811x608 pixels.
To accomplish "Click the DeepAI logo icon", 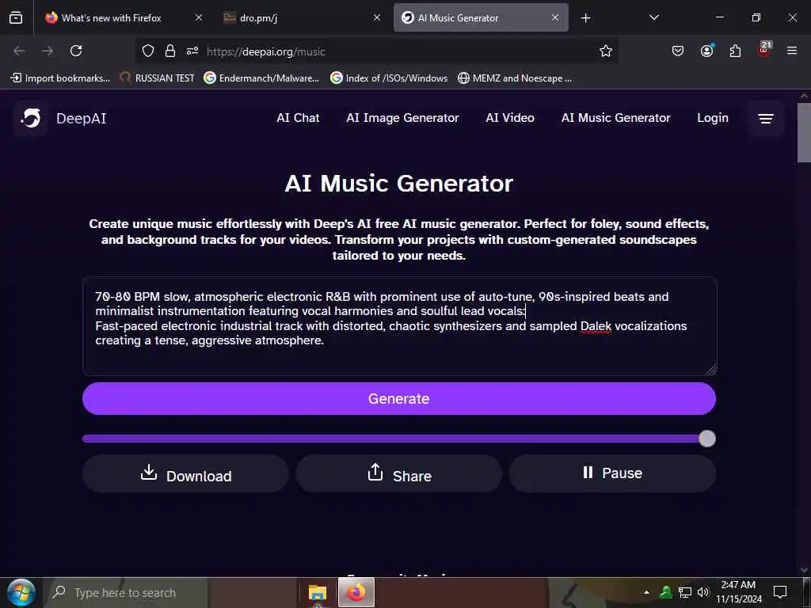I will pyautogui.click(x=31, y=119).
